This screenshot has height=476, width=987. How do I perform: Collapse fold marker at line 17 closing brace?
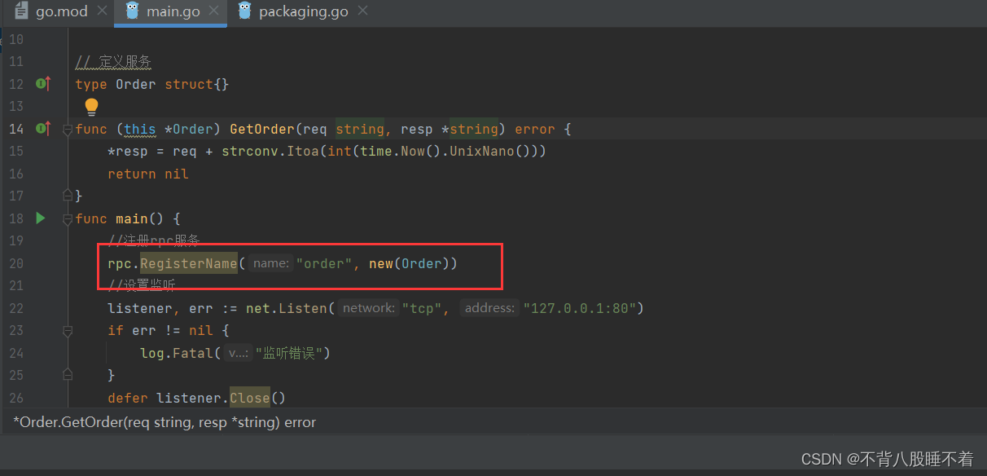[68, 196]
